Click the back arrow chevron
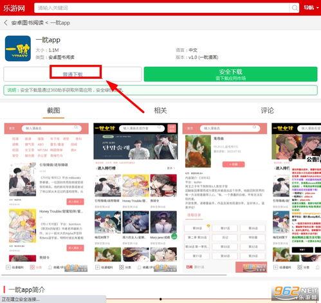 click(x=6, y=22)
